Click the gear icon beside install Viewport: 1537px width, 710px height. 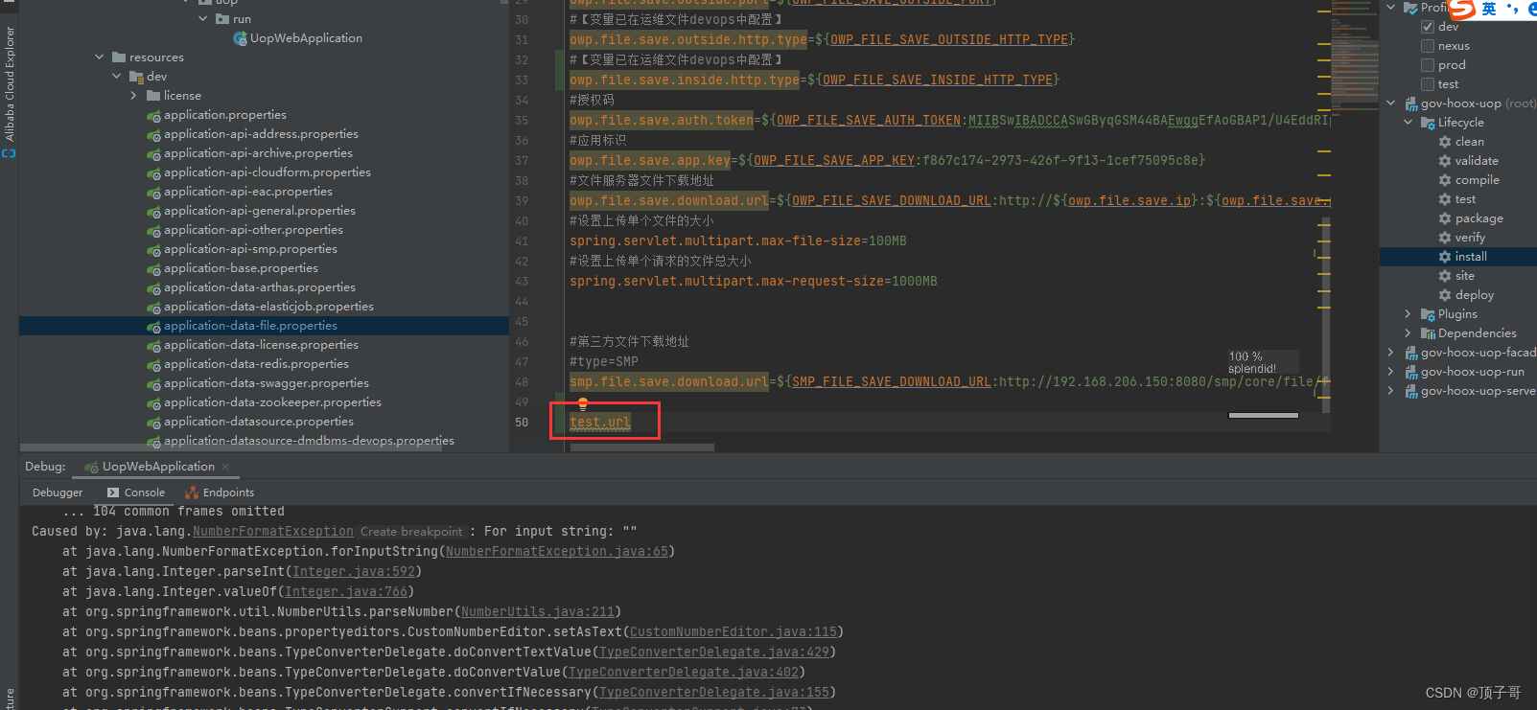(x=1445, y=257)
